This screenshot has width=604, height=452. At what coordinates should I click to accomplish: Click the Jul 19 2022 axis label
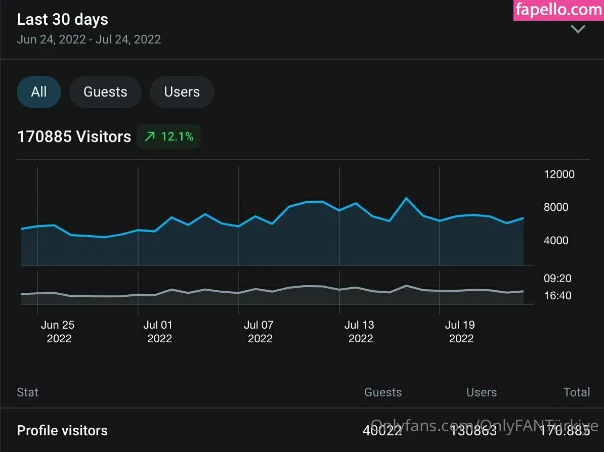(460, 332)
